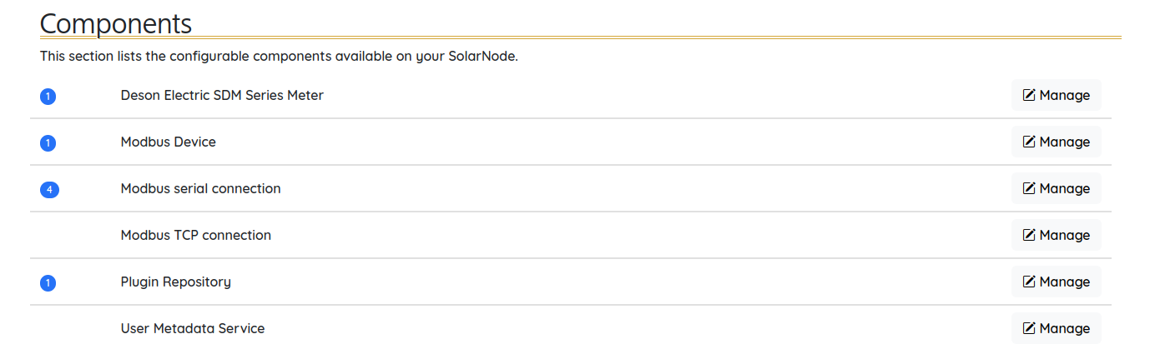Screen dimensions: 1160x364
Task: Open Manage for Modbus TCP connection
Action: 1057,235
